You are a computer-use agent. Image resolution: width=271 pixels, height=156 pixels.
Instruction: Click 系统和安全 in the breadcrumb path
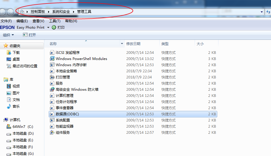click(61, 12)
